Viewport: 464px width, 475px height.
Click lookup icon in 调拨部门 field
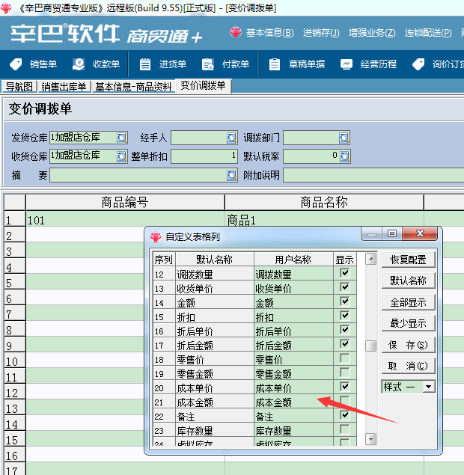[344, 138]
